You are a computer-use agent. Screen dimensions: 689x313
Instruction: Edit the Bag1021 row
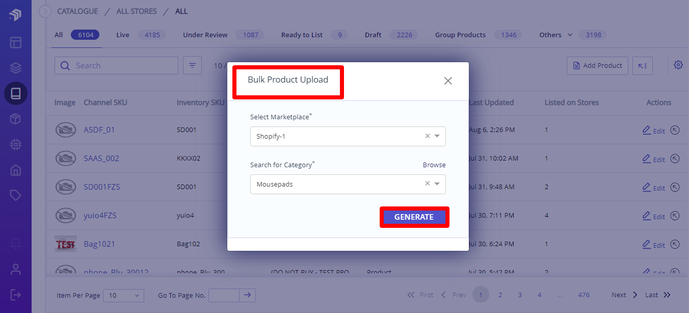pos(653,245)
